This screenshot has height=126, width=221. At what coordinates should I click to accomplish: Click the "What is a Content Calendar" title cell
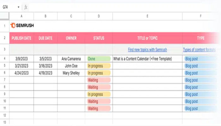[x=142, y=59]
